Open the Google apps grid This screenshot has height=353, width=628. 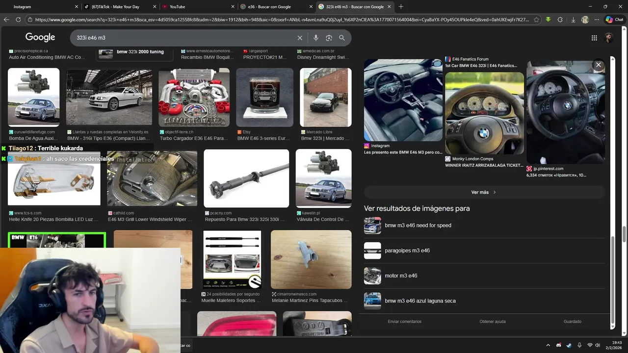(x=594, y=38)
